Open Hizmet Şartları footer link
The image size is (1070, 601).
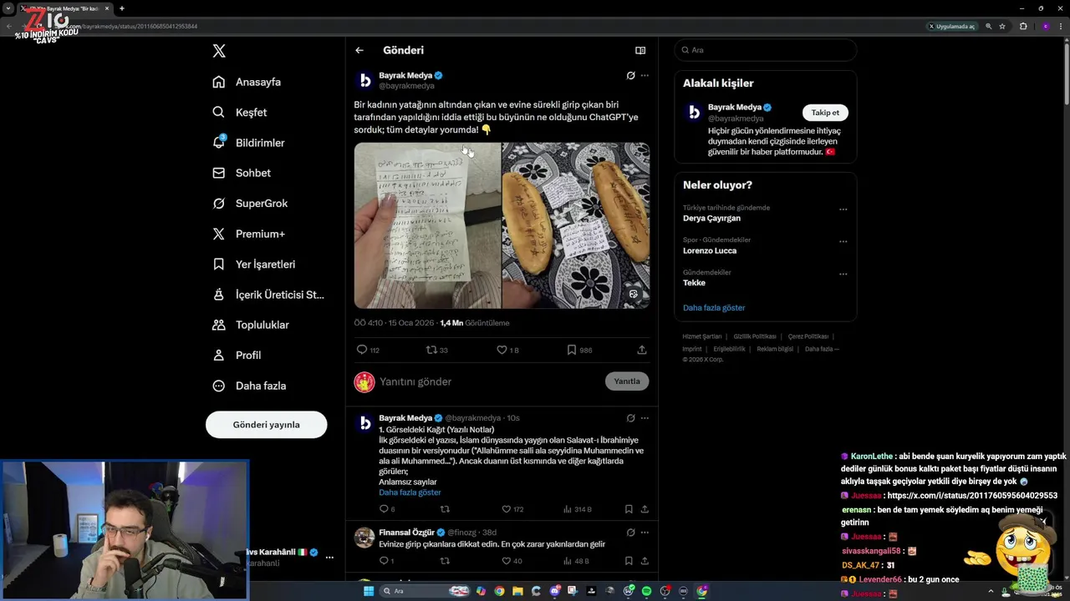tap(701, 336)
